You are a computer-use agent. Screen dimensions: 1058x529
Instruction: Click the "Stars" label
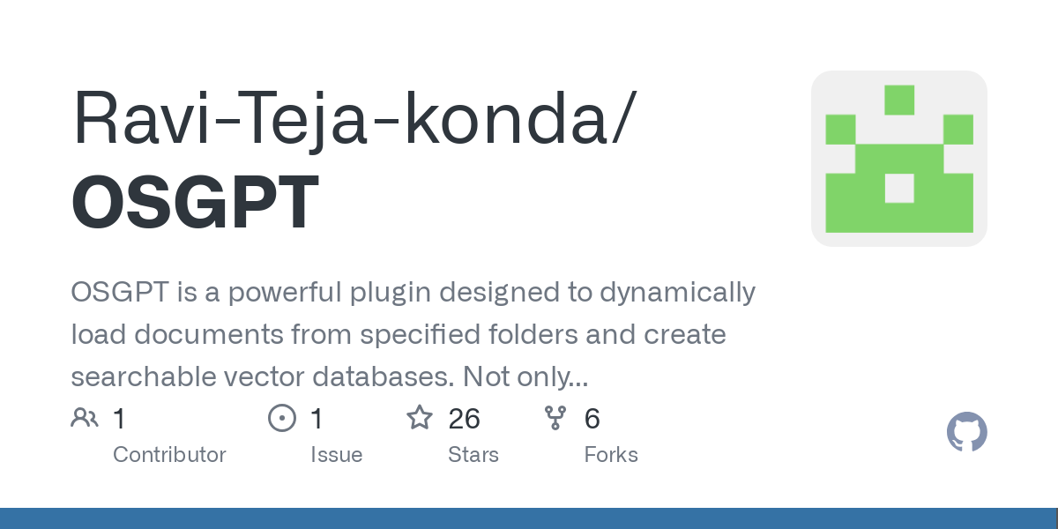pyautogui.click(x=473, y=455)
